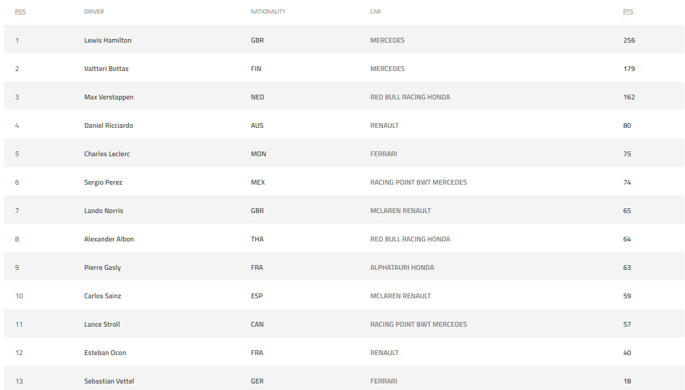Viewport: 685px width, 390px height.
Task: Open Charles Leclerc's driver entry
Action: 107,154
